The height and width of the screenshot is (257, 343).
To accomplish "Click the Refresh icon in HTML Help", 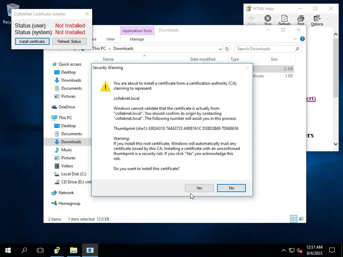I will 284,20.
